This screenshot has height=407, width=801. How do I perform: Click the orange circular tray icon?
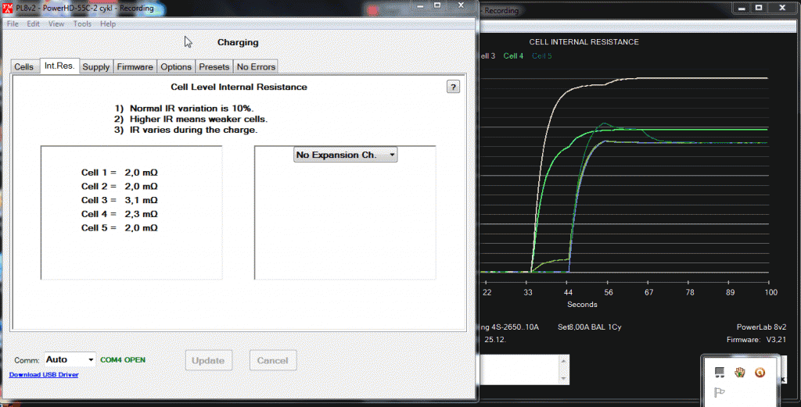(759, 372)
